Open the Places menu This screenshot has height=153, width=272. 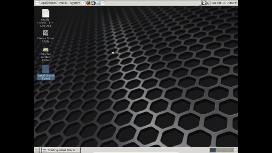coord(63,3)
